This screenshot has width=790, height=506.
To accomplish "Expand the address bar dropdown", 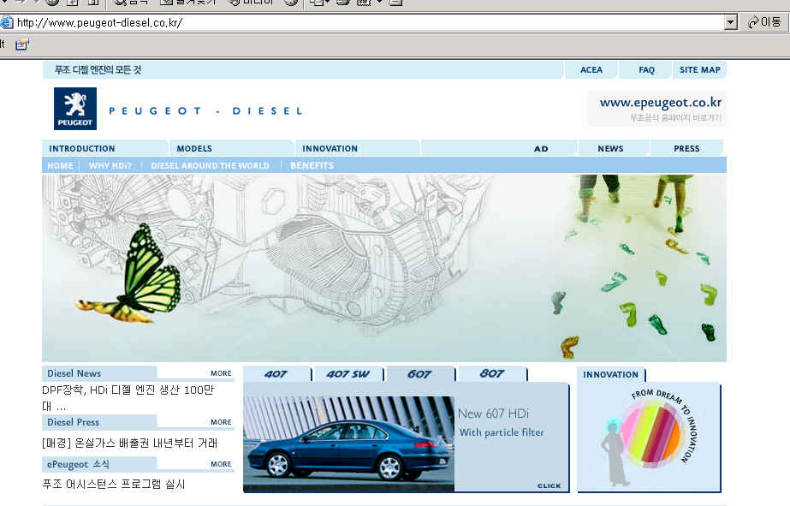I will [730, 23].
